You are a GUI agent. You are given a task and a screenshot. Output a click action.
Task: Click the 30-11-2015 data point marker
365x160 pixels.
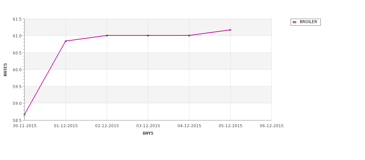pos(24,114)
